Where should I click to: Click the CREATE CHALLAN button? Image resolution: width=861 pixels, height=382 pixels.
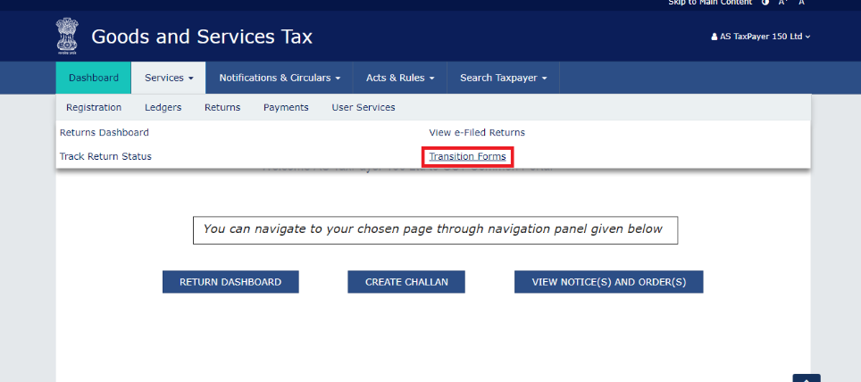(406, 282)
